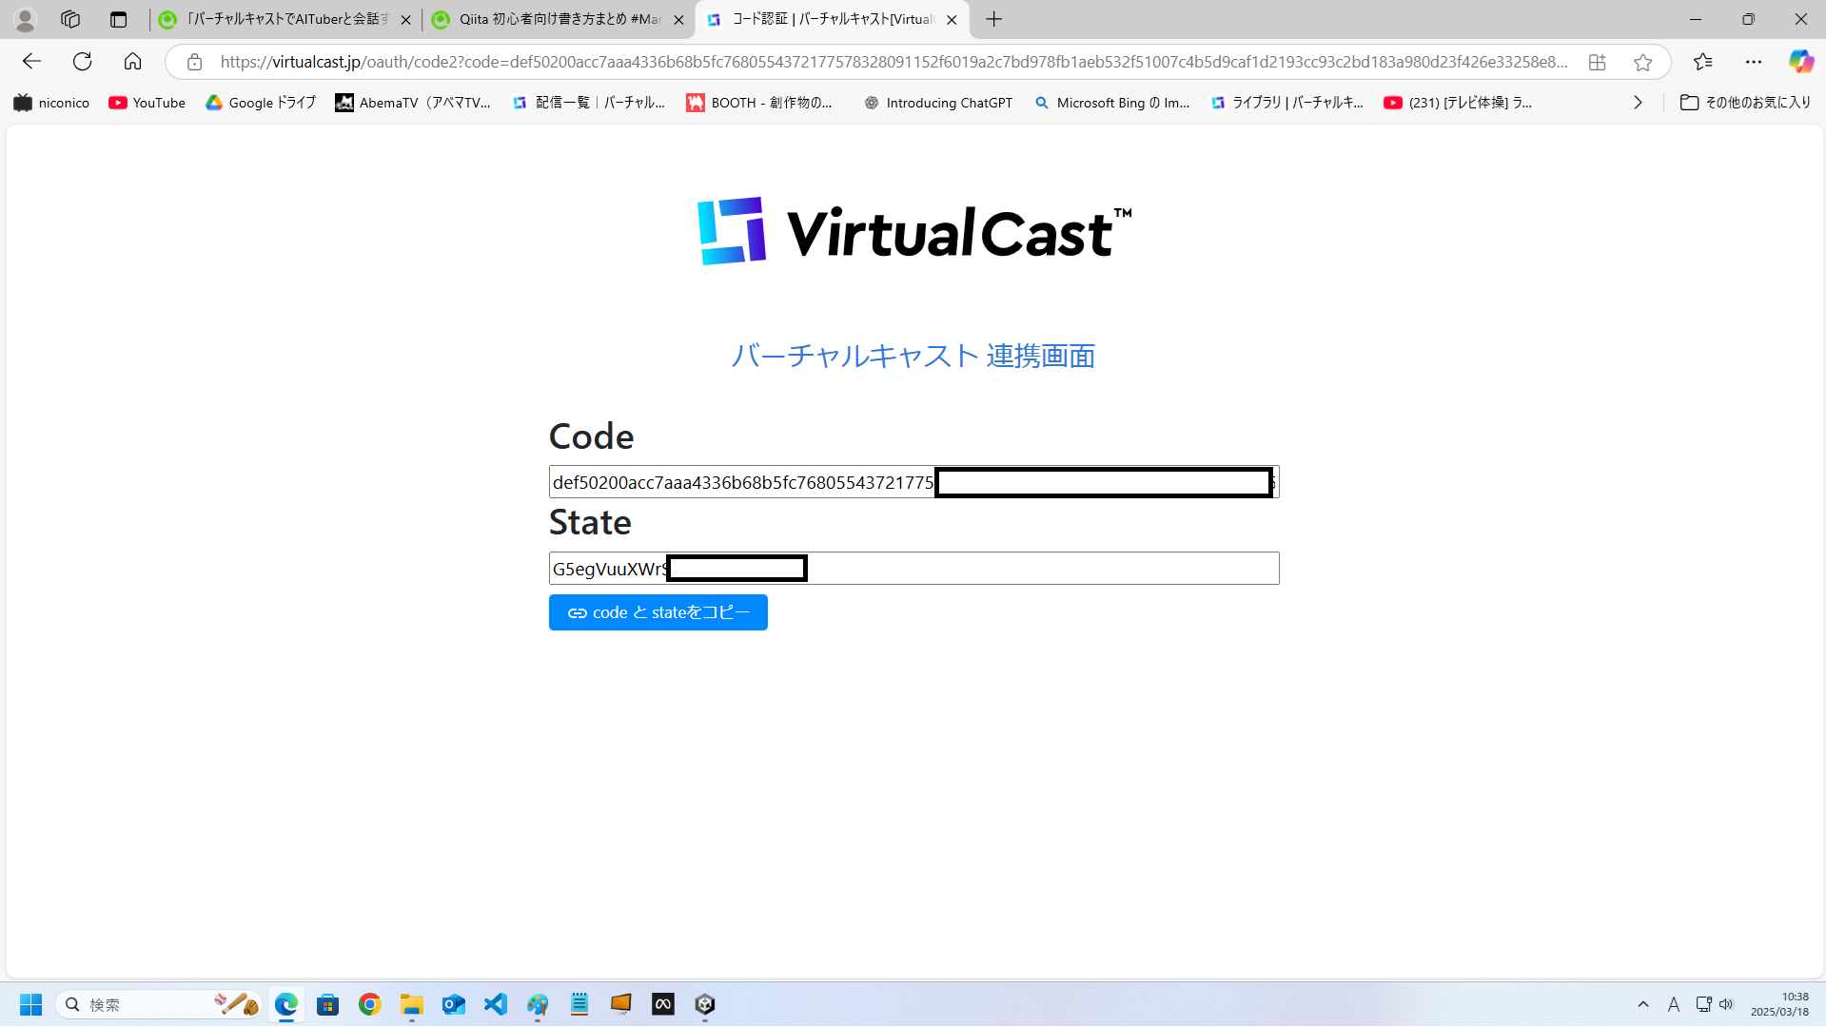Click the address bar URL

click(893, 62)
